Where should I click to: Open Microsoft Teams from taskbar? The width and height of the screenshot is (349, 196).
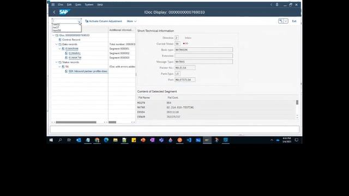coord(161,140)
